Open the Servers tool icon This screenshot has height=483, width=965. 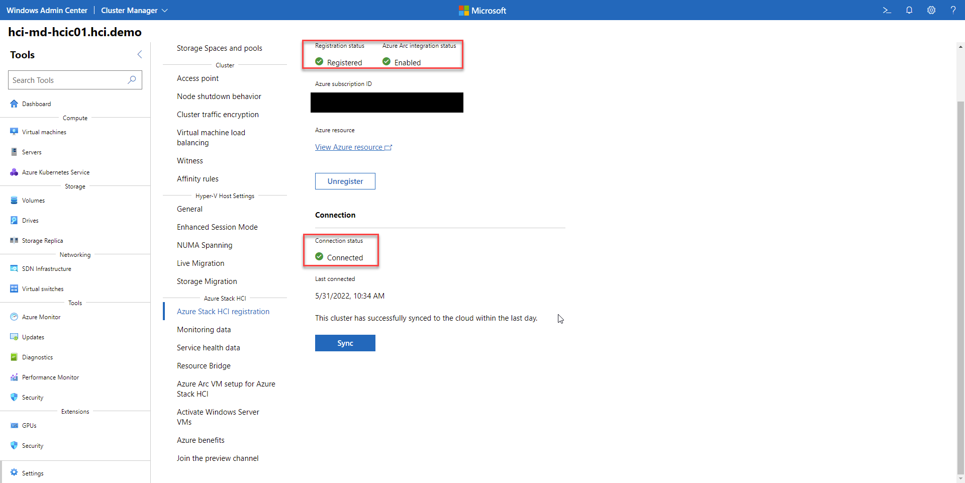pyautogui.click(x=14, y=152)
